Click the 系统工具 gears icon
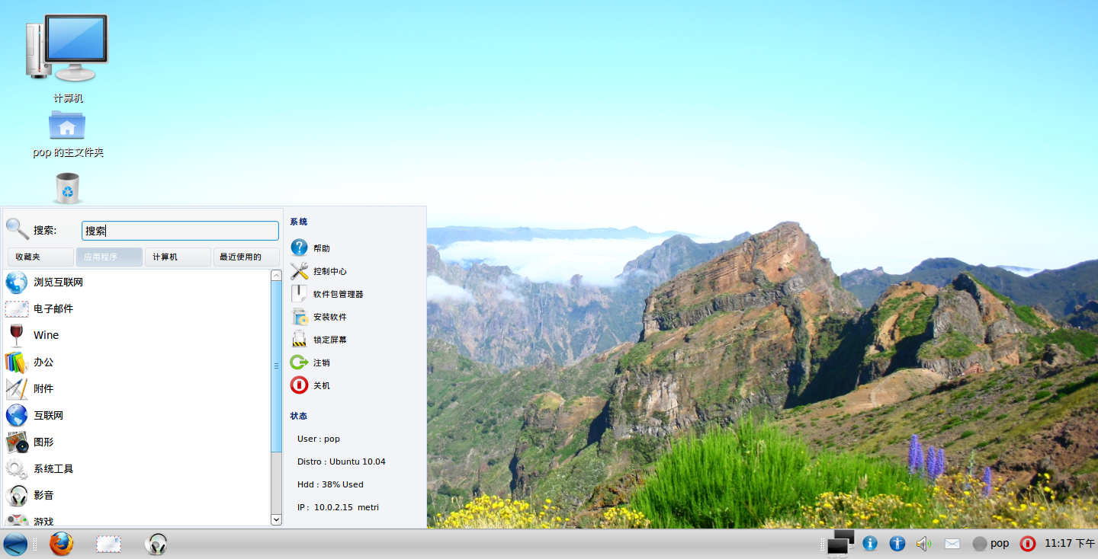Screen dimensions: 1098x559 coord(17,468)
